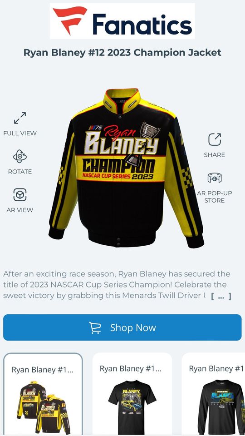Click the Full View arrows icon
This screenshot has width=245, height=436.
coord(20,118)
